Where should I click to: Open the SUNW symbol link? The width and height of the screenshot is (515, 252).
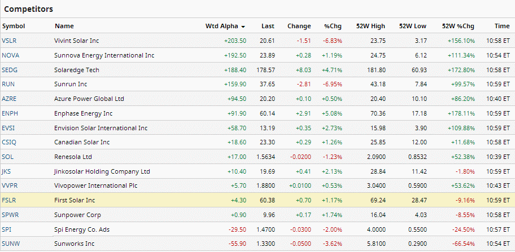[x=10, y=244]
